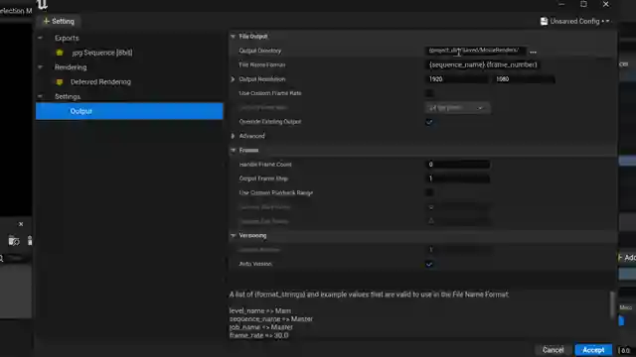Image resolution: width=636 pixels, height=357 pixels.
Task: Add a new Setting
Action: tap(59, 21)
